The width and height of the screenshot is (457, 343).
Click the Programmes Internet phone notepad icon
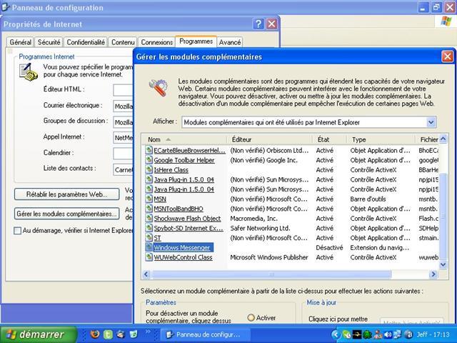click(29, 71)
